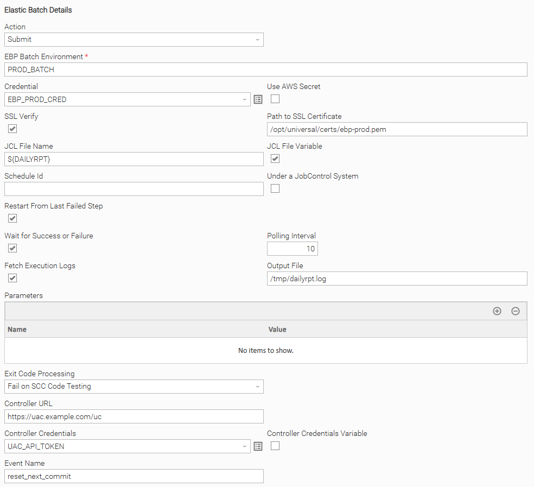Open Credential details list icon
Screen dimensions: 534x487
[x=258, y=99]
